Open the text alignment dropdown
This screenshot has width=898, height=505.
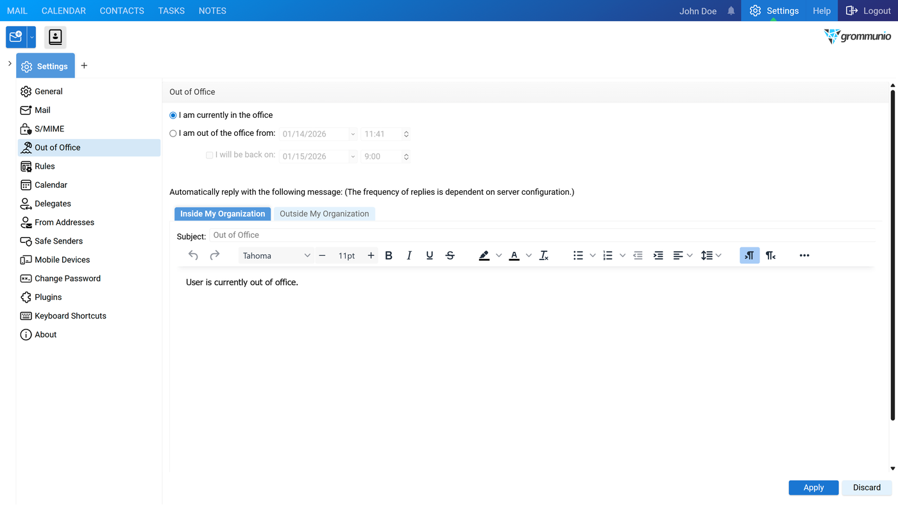[x=682, y=256]
